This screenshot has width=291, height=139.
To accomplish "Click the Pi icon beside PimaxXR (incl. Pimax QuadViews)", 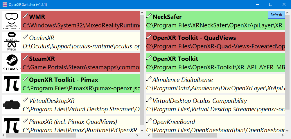I will tap(12, 124).
